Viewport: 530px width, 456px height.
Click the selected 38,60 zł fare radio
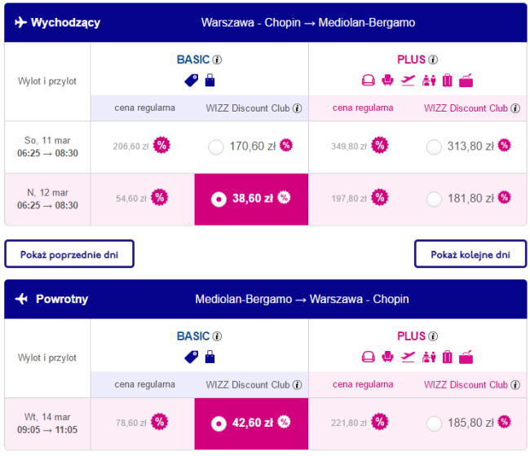[219, 199]
